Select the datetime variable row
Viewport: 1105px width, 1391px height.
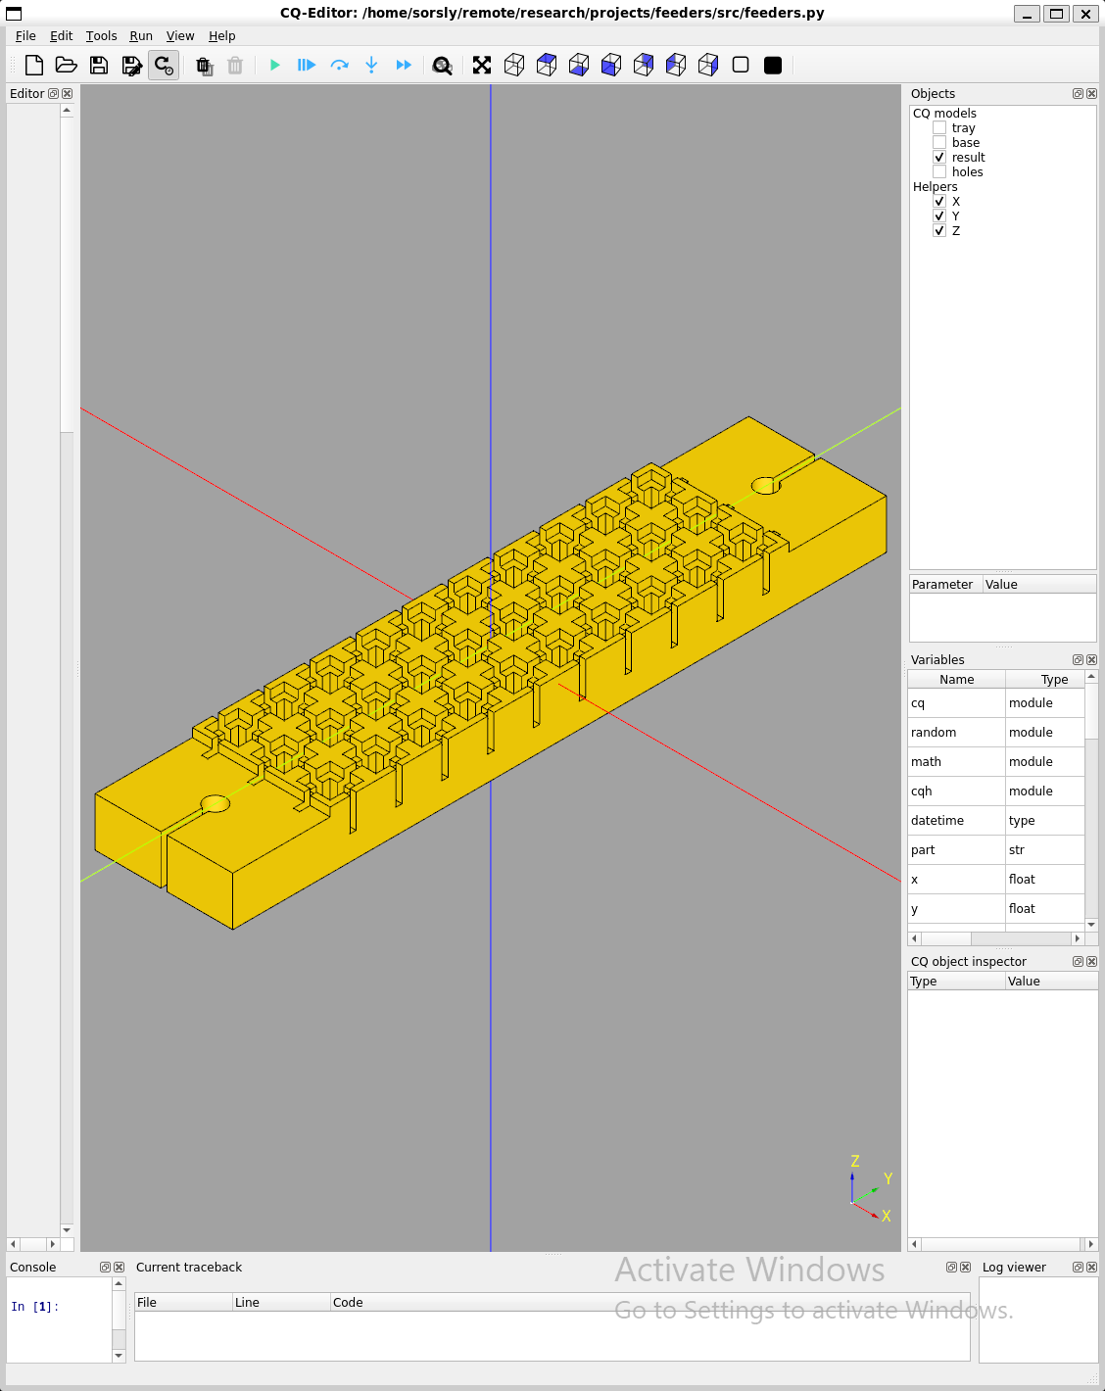(996, 821)
